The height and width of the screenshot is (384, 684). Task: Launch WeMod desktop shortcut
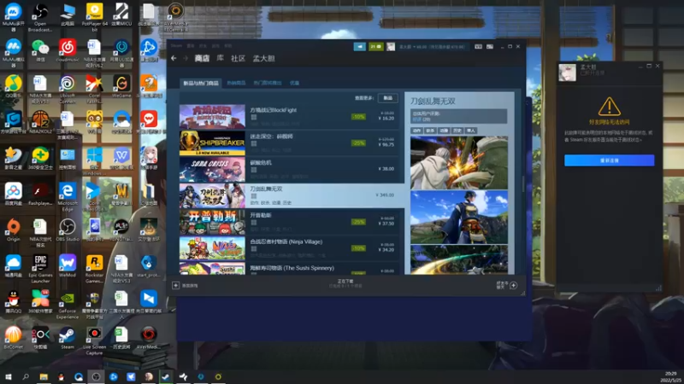coord(68,266)
